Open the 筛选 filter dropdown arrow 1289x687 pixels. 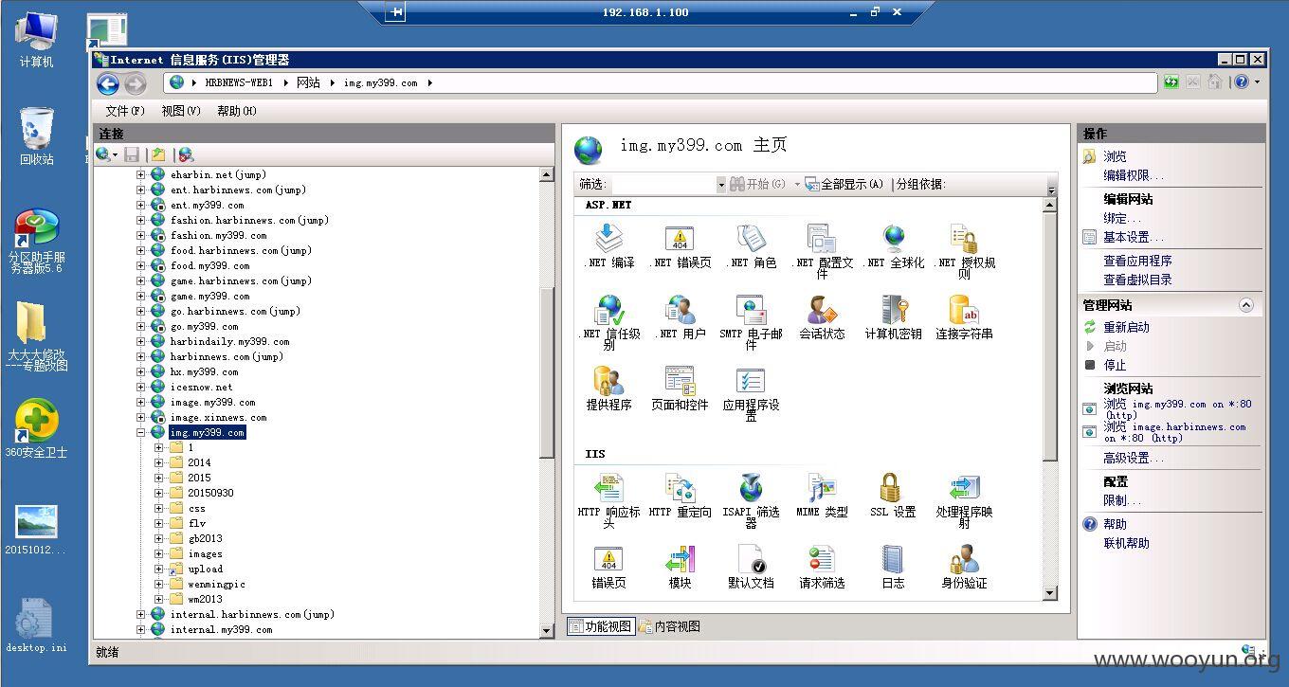pos(720,184)
